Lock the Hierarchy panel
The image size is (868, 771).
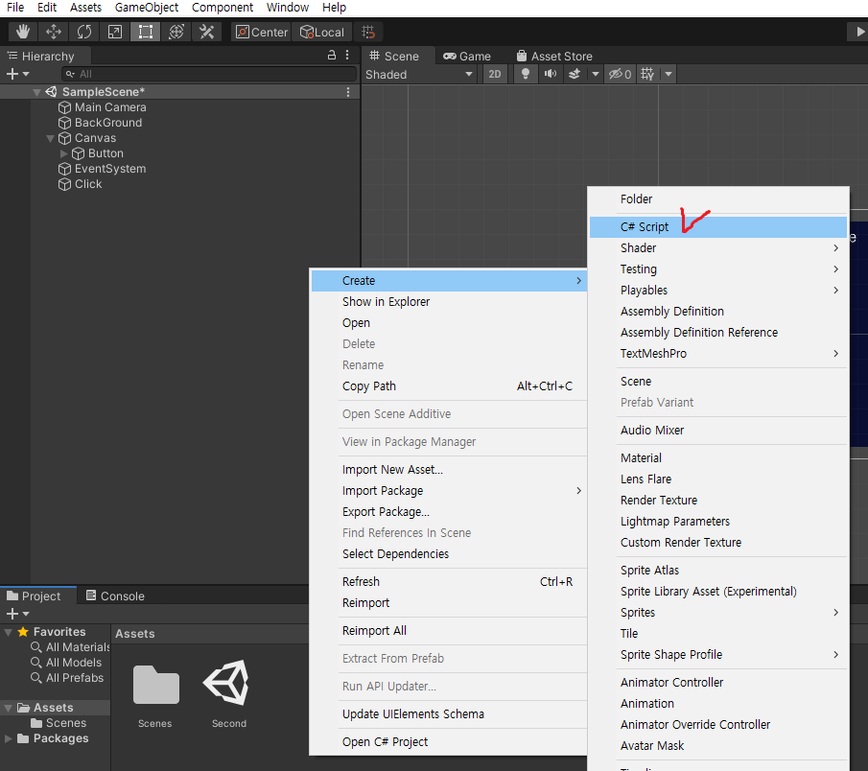pyautogui.click(x=332, y=55)
